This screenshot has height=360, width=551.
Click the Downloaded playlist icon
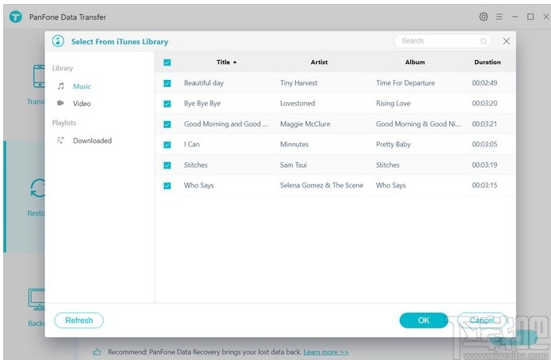(60, 140)
